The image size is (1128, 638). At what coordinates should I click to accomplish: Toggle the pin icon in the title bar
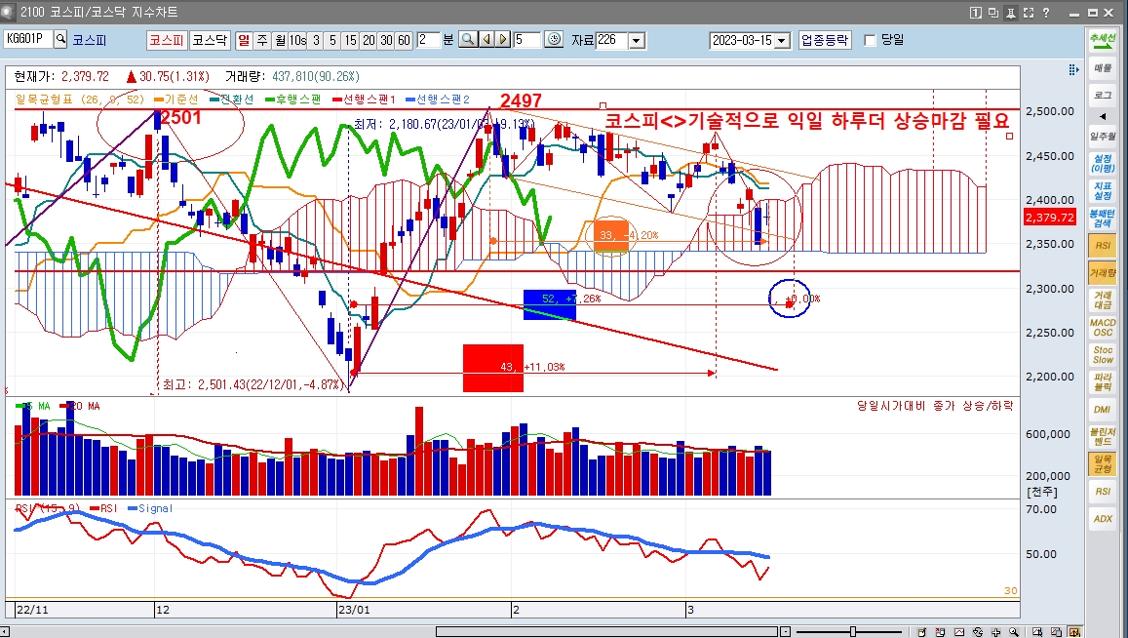[x=1011, y=13]
